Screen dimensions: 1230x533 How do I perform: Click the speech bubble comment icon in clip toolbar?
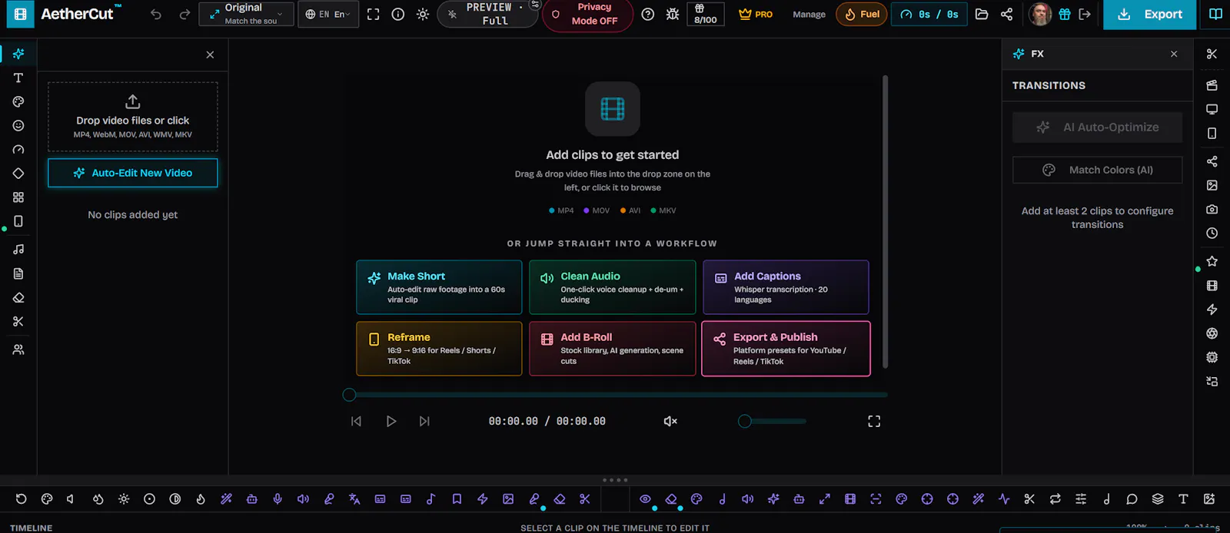coord(1132,498)
